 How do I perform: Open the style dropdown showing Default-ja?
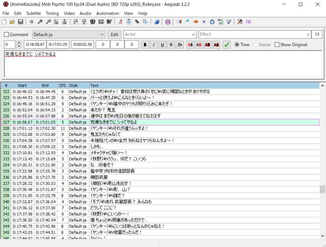click(69, 35)
